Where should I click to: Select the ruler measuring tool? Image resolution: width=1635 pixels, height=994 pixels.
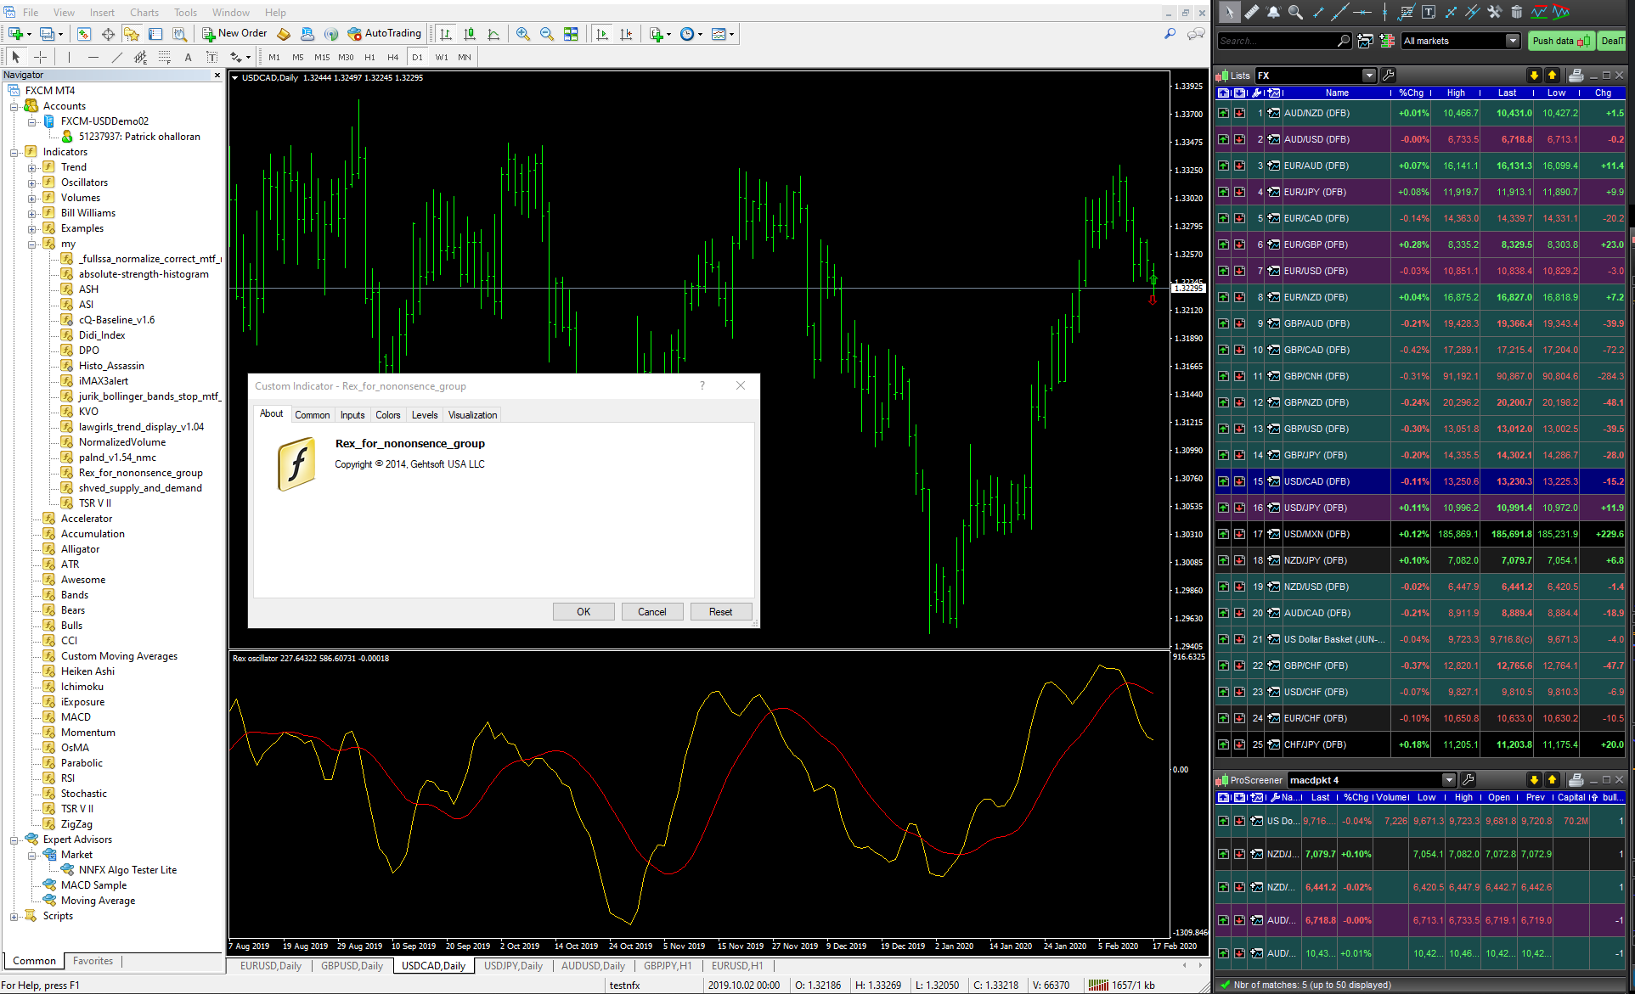pos(1251,12)
